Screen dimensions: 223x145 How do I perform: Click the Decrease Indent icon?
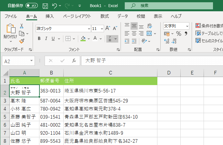[x=127, y=41]
